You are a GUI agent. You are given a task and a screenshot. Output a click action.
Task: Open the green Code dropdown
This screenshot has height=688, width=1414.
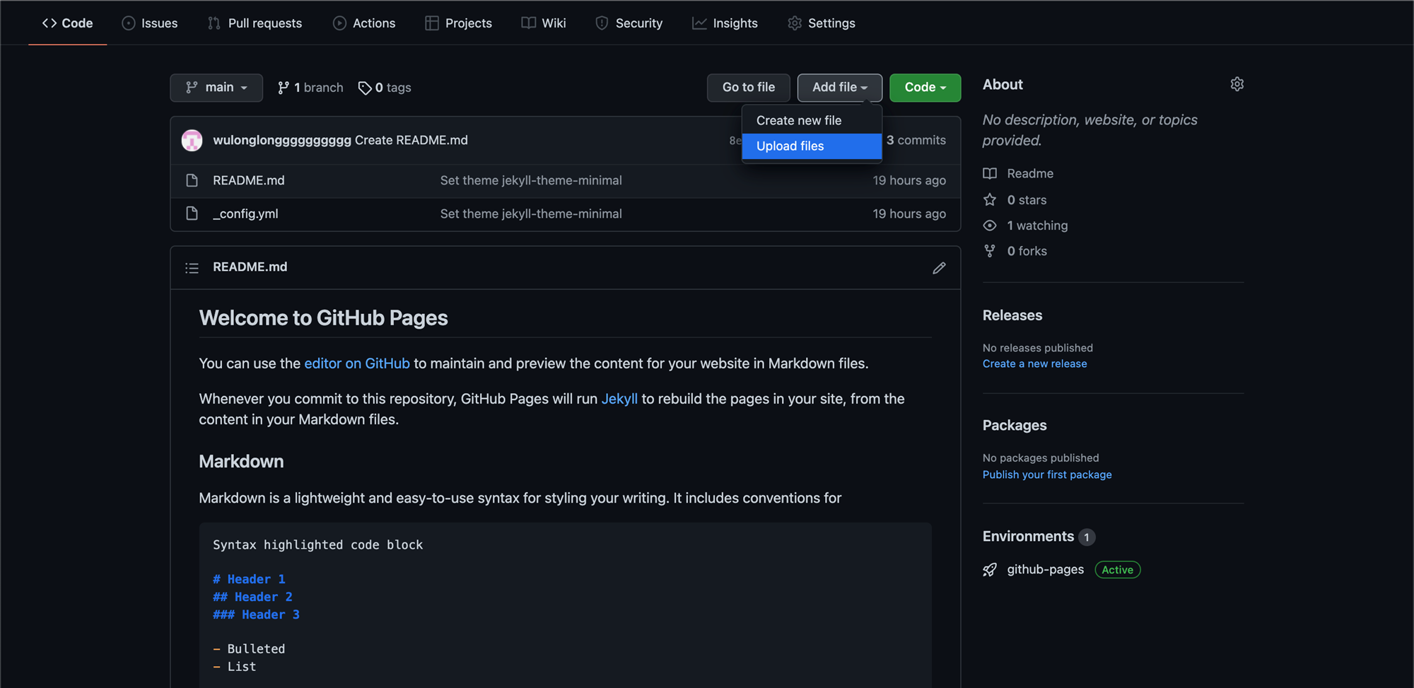925,88
